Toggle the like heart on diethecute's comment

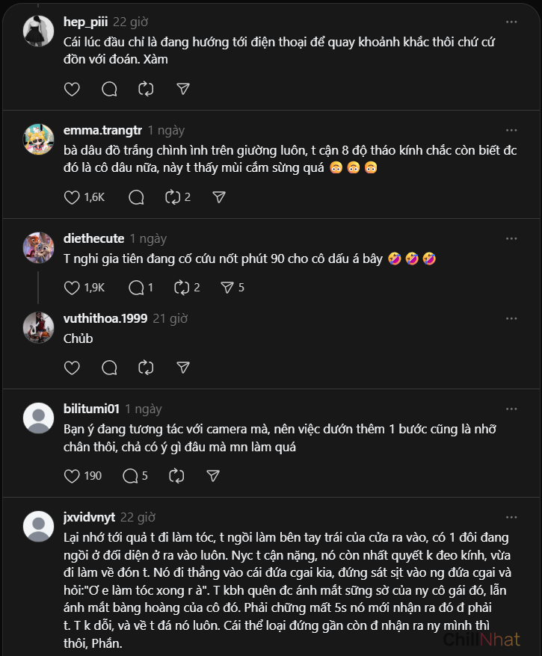click(72, 288)
